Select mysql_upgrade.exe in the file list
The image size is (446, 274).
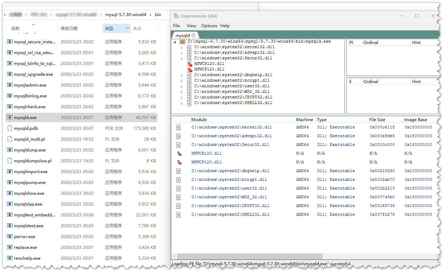click(81, 74)
